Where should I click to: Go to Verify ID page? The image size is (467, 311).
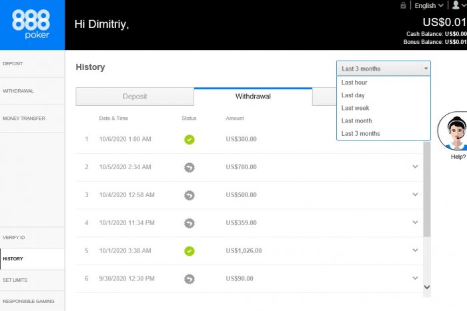(x=14, y=238)
